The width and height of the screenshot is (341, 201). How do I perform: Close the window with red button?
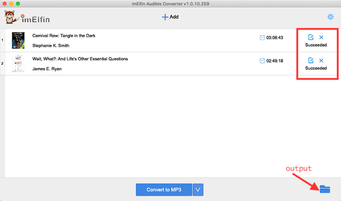coord(4,4)
